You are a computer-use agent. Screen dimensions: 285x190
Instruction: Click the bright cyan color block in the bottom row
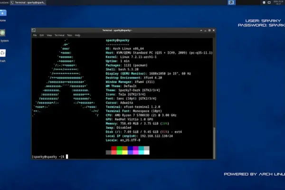141,152
